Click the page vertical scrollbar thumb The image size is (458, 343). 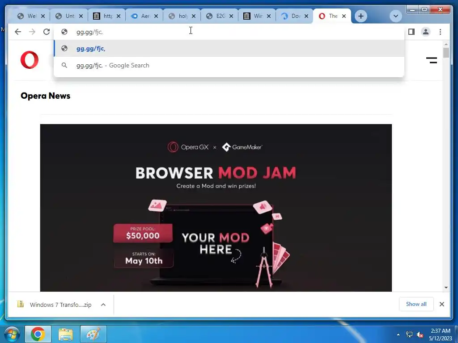446,53
